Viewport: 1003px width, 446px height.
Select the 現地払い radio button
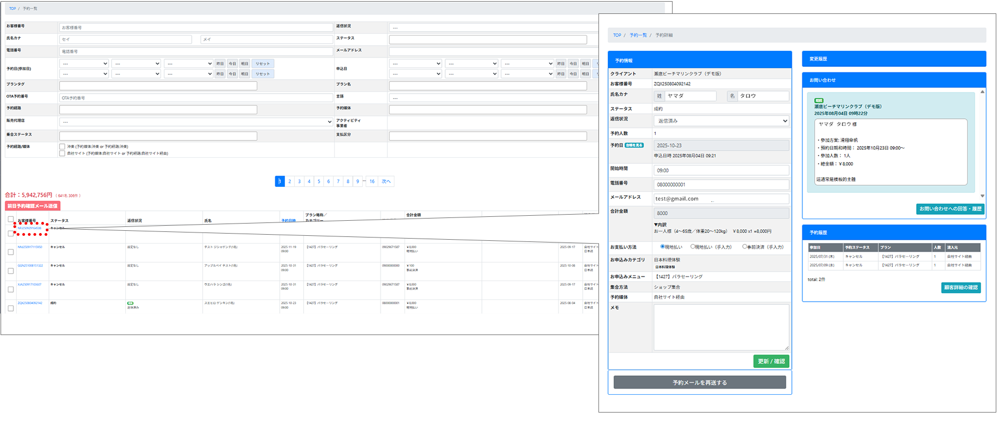click(663, 246)
